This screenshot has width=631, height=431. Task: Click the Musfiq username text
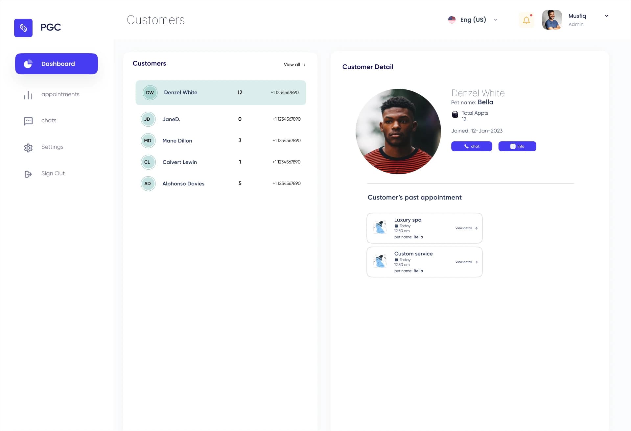tap(577, 16)
